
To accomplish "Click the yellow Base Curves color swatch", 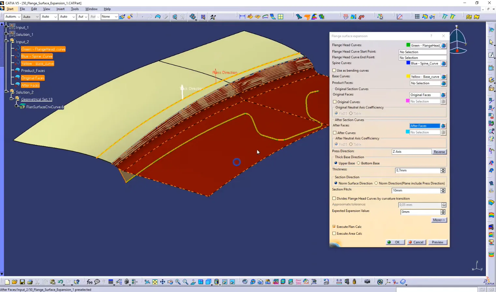I will (408, 76).
